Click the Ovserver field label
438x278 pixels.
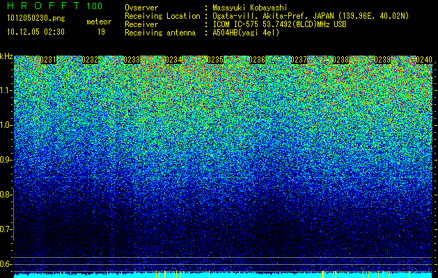(x=141, y=8)
